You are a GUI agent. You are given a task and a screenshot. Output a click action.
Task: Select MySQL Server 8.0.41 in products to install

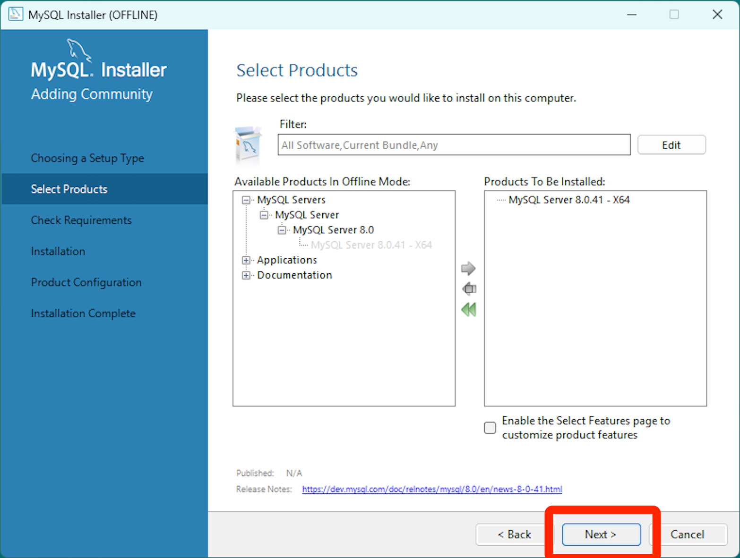pyautogui.click(x=568, y=199)
